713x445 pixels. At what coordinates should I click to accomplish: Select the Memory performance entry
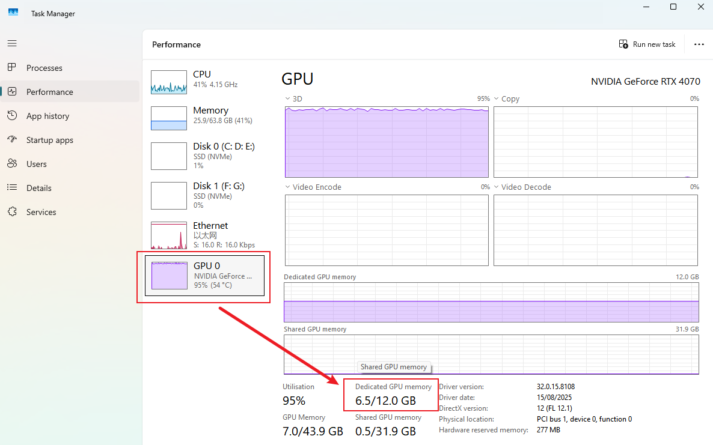click(x=204, y=117)
